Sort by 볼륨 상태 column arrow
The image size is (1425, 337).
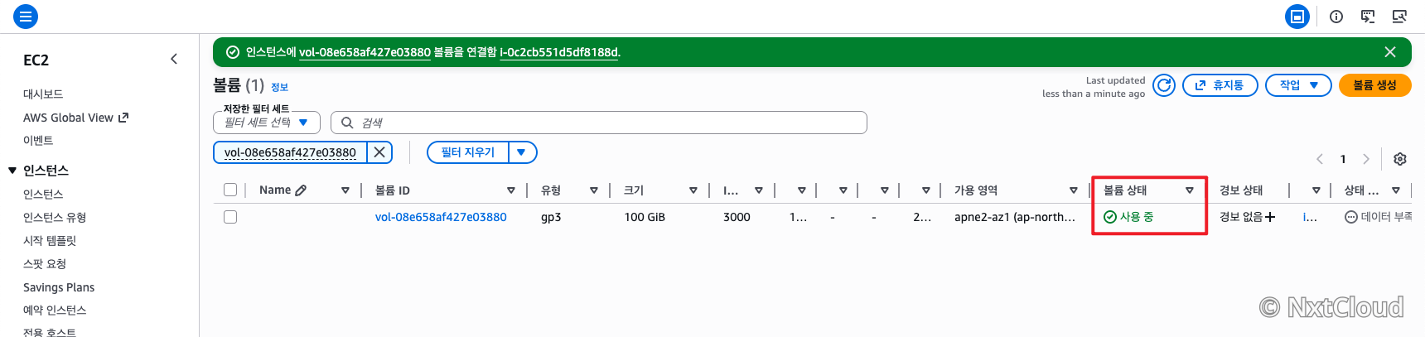pos(1190,190)
